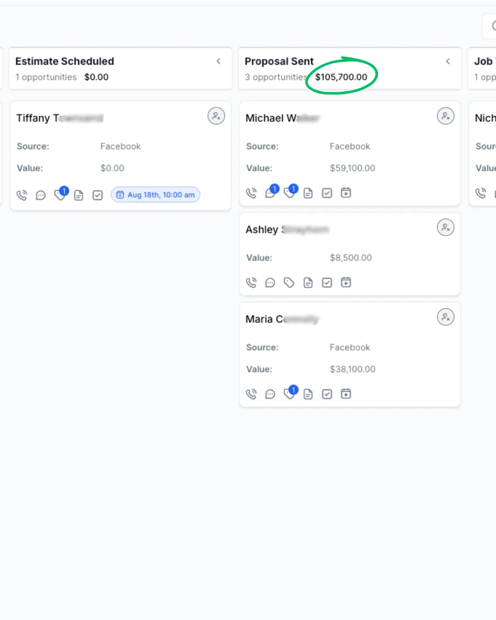
Task: Collapse the Proposal Sent column
Action: point(448,61)
